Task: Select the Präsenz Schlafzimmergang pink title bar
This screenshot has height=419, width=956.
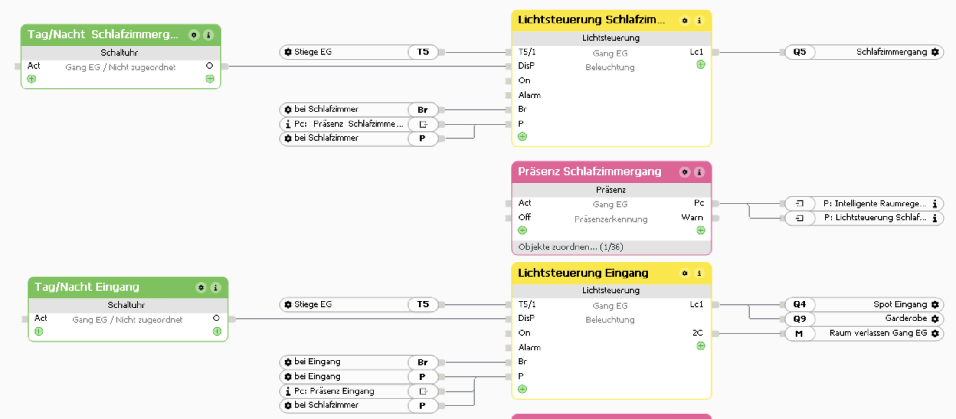Action: coord(590,172)
